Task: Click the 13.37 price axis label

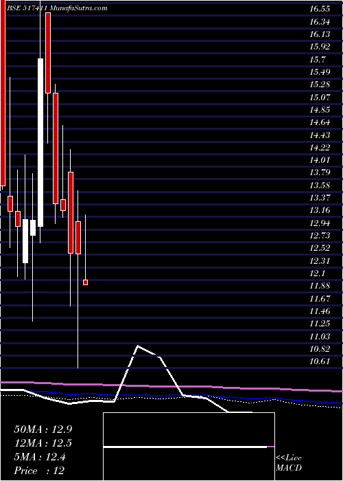Action: (x=320, y=198)
